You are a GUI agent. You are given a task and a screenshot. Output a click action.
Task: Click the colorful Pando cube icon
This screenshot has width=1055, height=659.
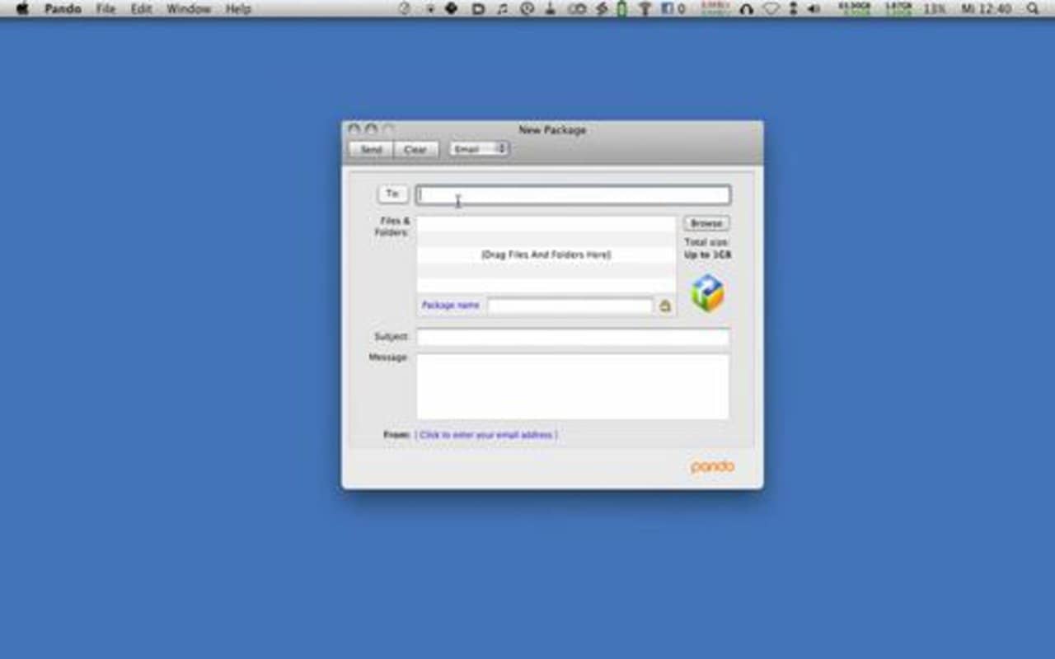707,293
